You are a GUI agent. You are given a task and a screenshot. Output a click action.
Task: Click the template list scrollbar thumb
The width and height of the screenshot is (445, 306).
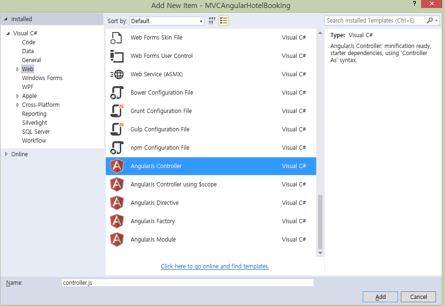pos(320,222)
